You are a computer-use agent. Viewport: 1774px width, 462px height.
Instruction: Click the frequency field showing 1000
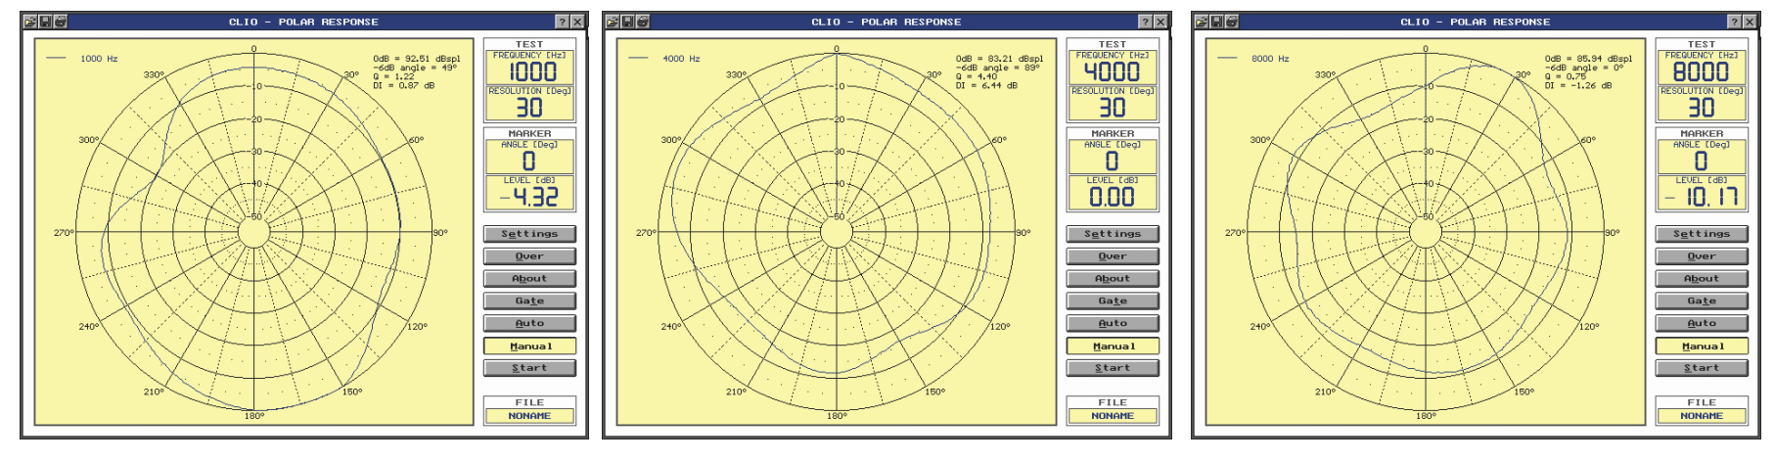(x=529, y=70)
